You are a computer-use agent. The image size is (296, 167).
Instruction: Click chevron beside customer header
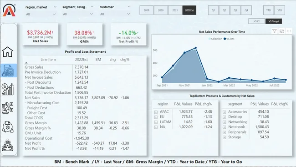129,7
